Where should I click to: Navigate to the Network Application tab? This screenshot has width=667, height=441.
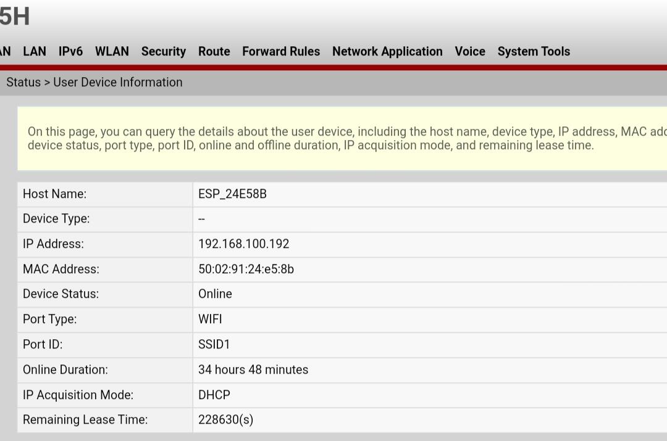(x=387, y=52)
